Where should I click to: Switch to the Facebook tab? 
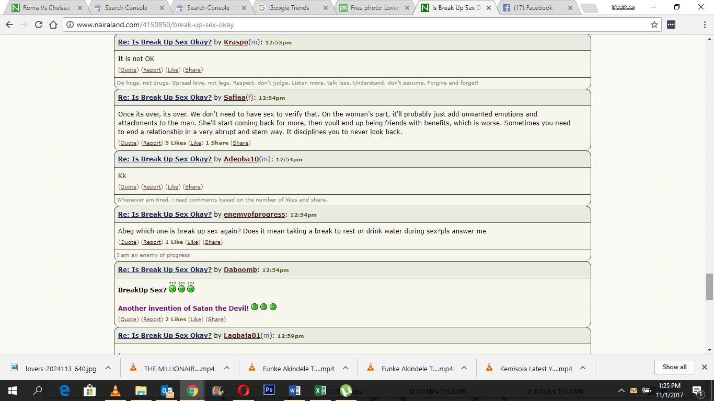pos(533,8)
